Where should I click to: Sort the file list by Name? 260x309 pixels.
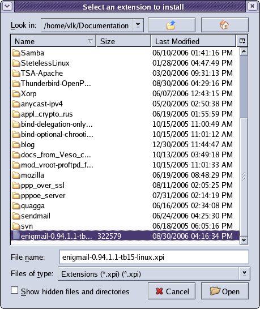coord(53,41)
